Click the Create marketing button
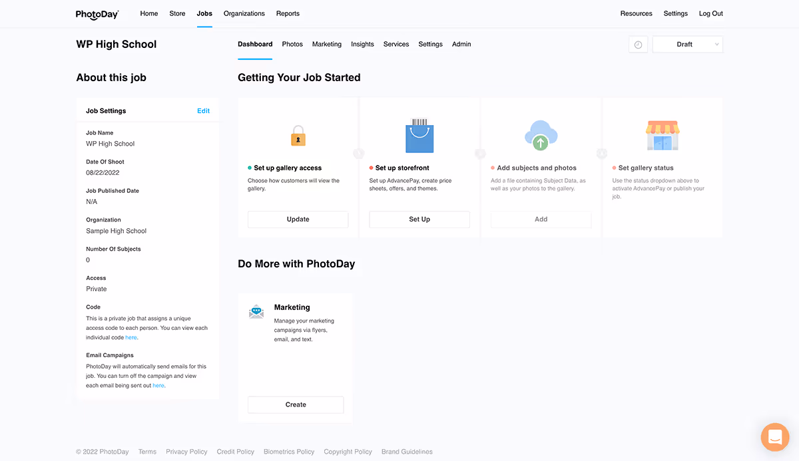The width and height of the screenshot is (799, 461). 296,404
